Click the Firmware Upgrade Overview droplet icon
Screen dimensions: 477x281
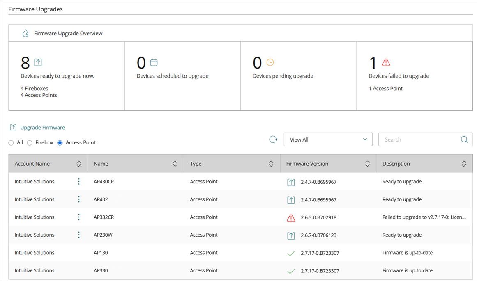(25, 33)
